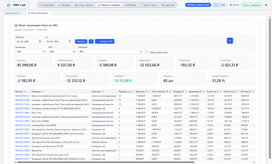This screenshot has height=164, width=272.
Task: Click the help question mark button
Action: [x=91, y=41]
